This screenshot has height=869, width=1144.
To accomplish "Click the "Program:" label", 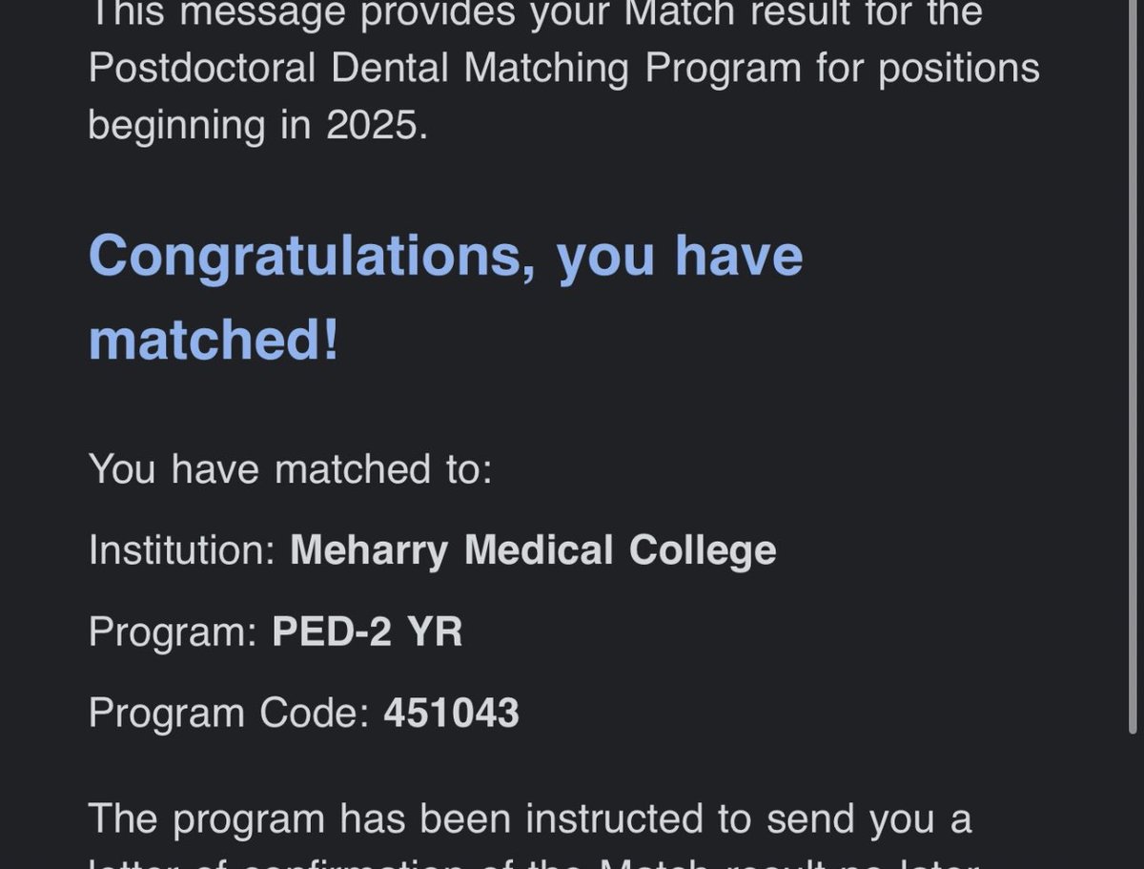I will [174, 631].
